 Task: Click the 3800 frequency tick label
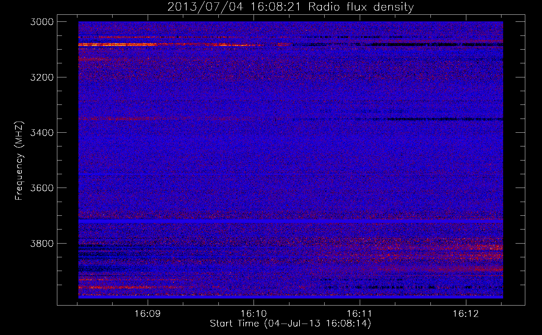(x=42, y=243)
